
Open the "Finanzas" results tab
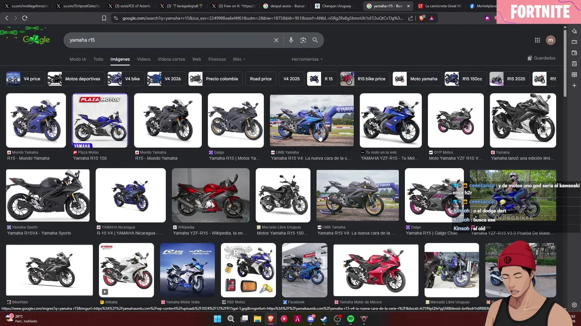coord(217,59)
